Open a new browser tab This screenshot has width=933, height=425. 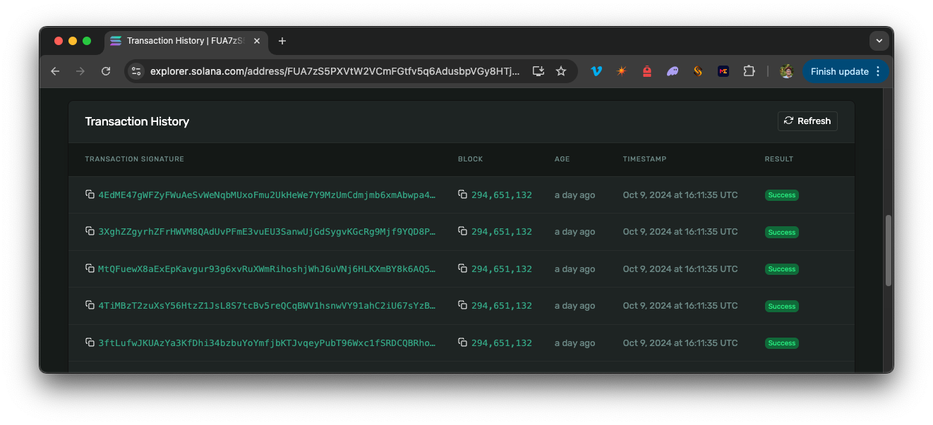click(x=282, y=41)
